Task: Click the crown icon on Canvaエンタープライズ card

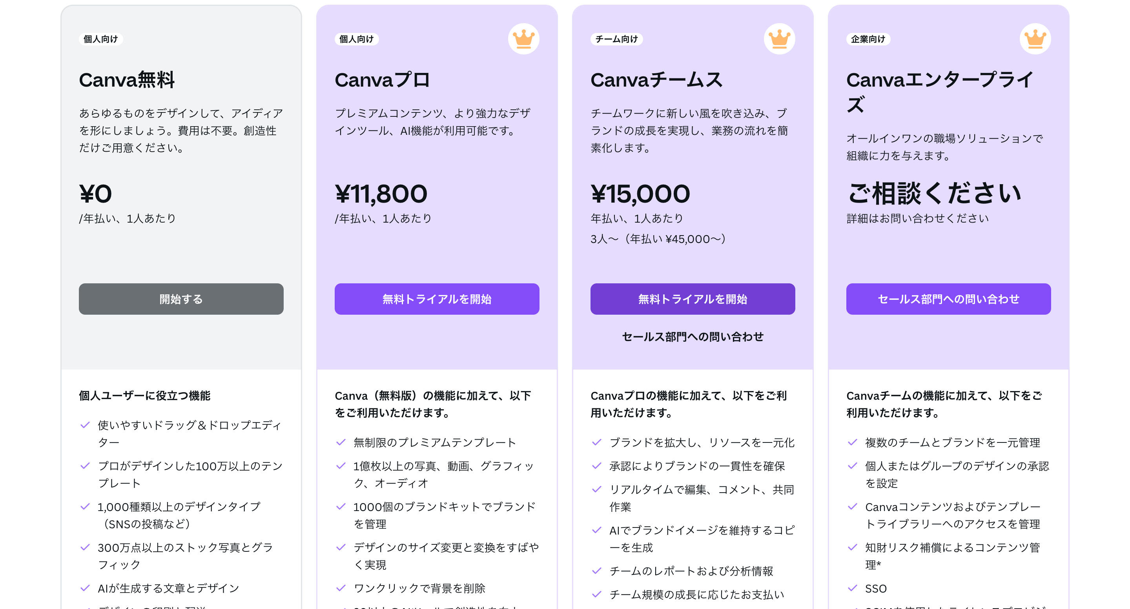Action: (x=1035, y=39)
